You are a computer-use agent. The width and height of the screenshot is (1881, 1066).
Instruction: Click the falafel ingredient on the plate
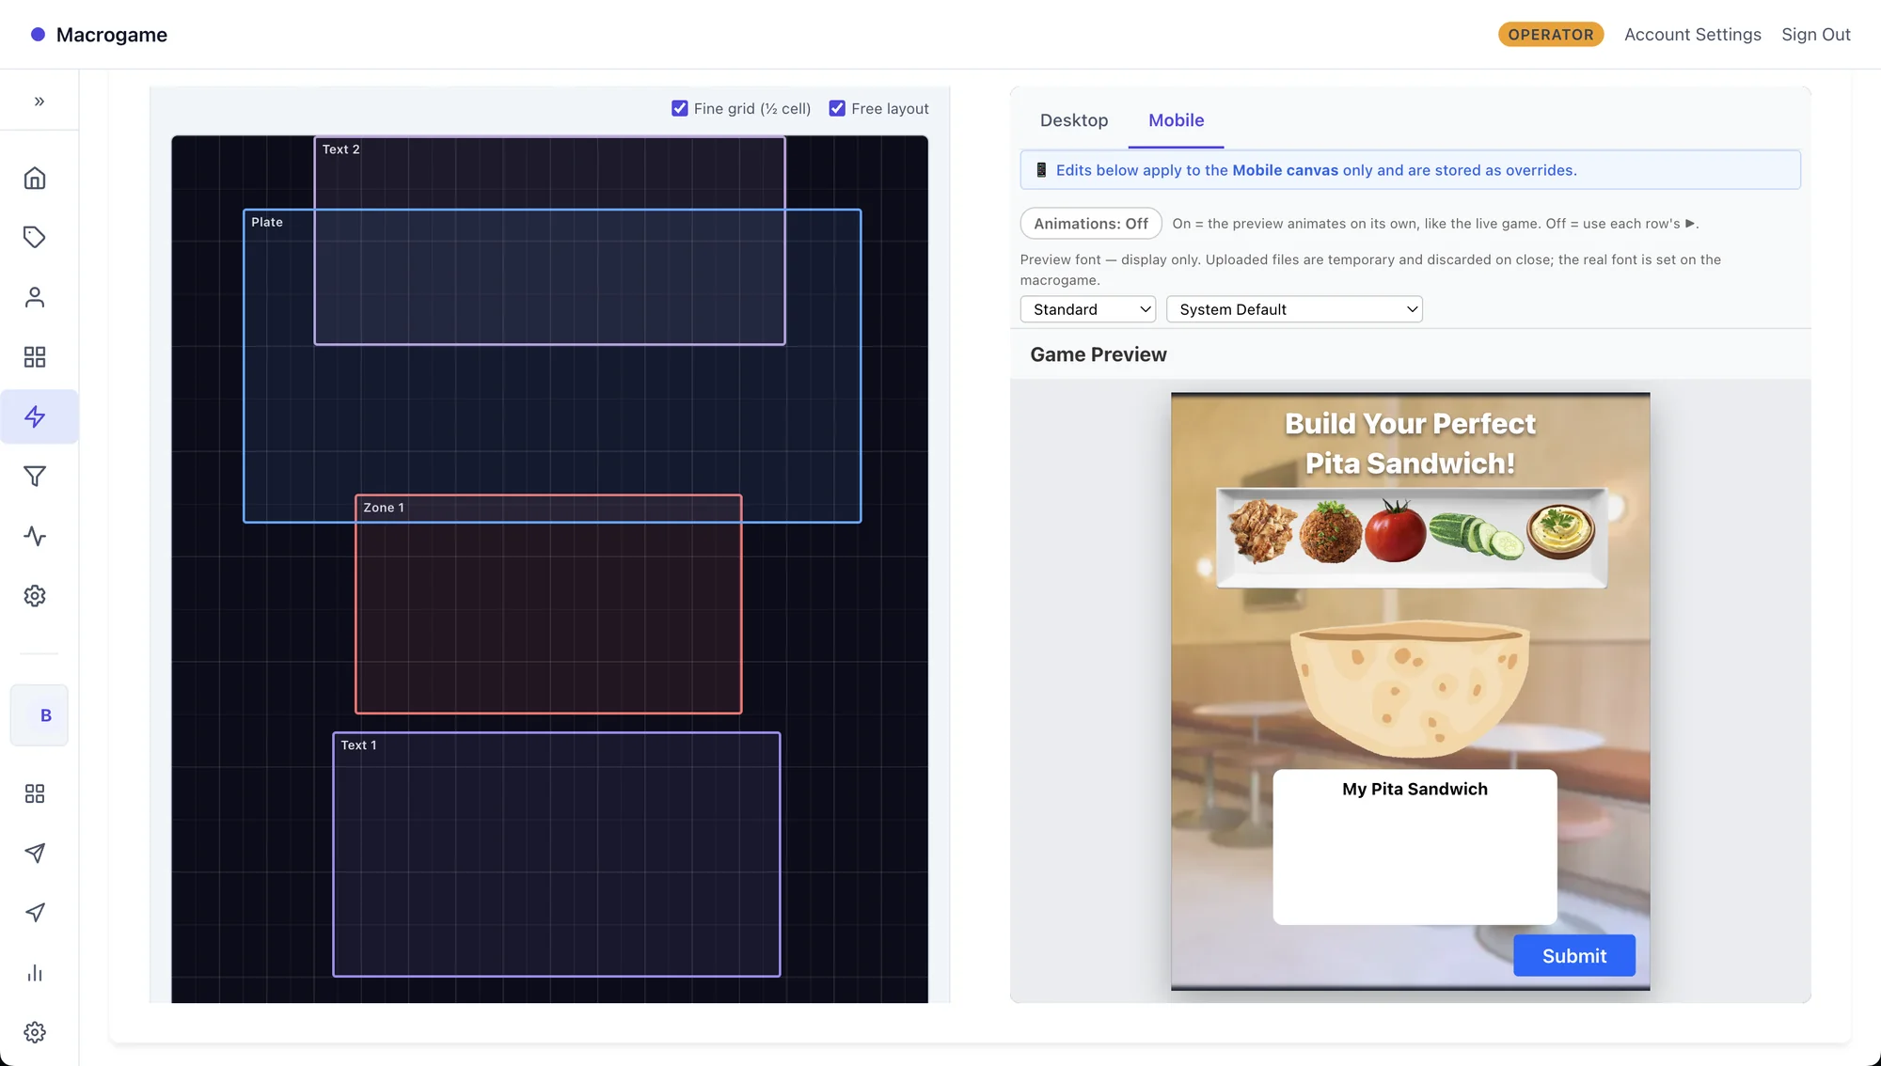(x=1331, y=532)
